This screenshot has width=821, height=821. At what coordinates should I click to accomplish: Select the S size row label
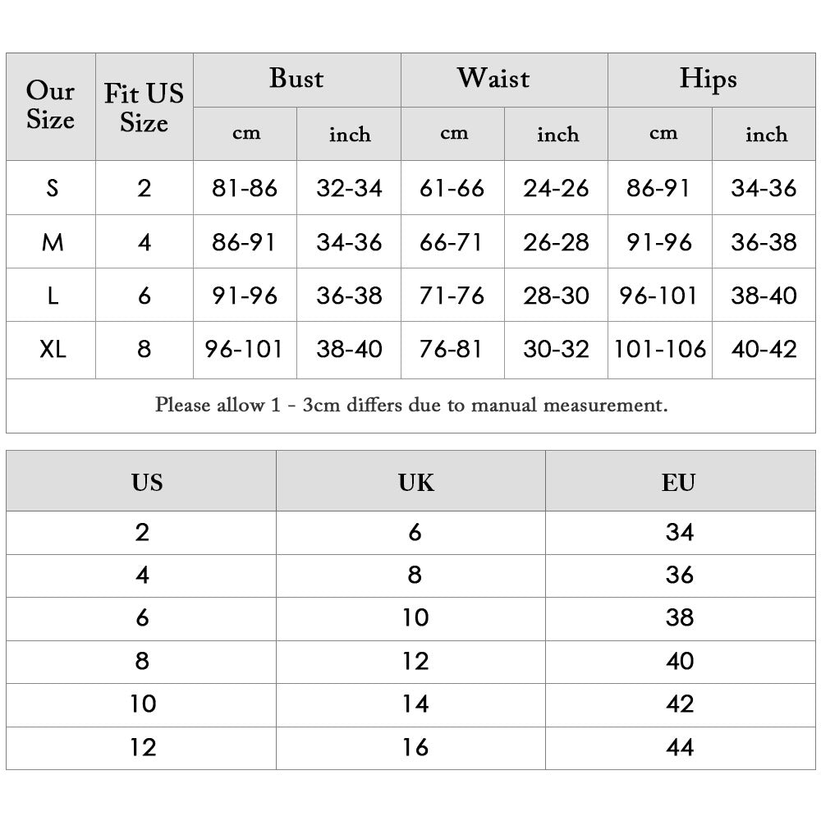[x=52, y=188]
